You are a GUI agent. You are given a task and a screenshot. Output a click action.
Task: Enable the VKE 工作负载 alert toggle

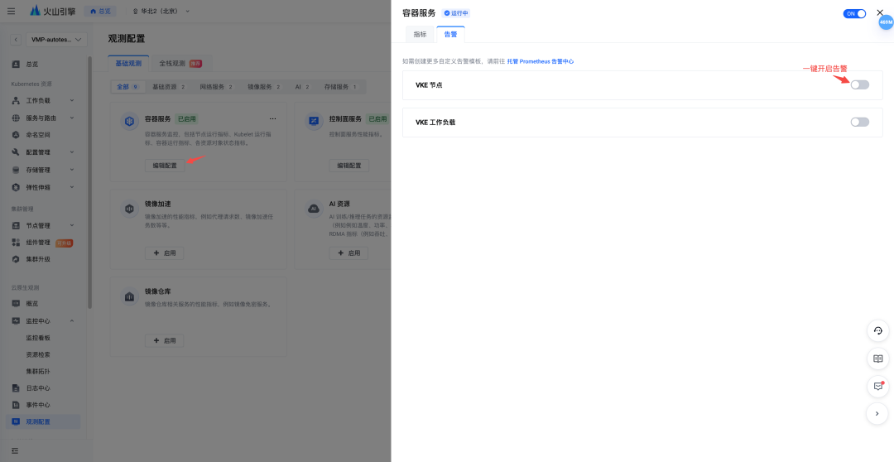pyautogui.click(x=860, y=122)
